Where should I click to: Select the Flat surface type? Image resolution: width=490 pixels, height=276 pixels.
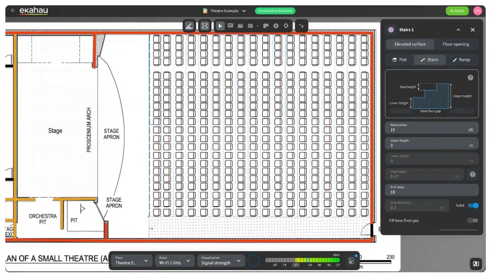coord(399,60)
